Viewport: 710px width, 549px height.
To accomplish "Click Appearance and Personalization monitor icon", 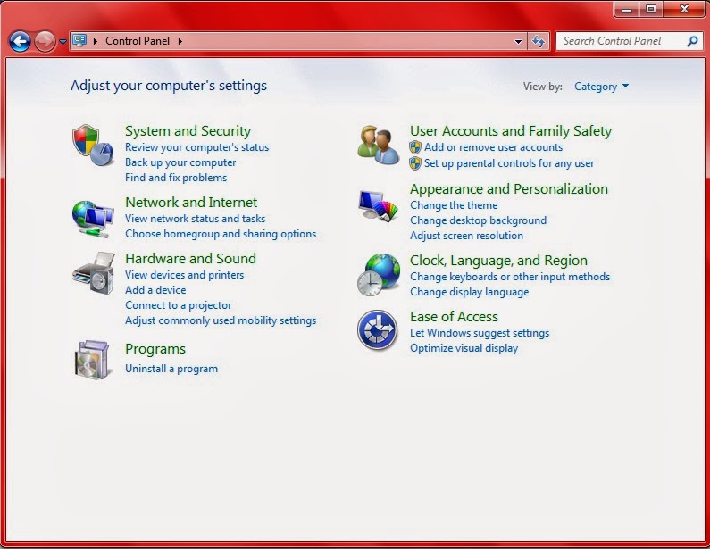I will (378, 205).
